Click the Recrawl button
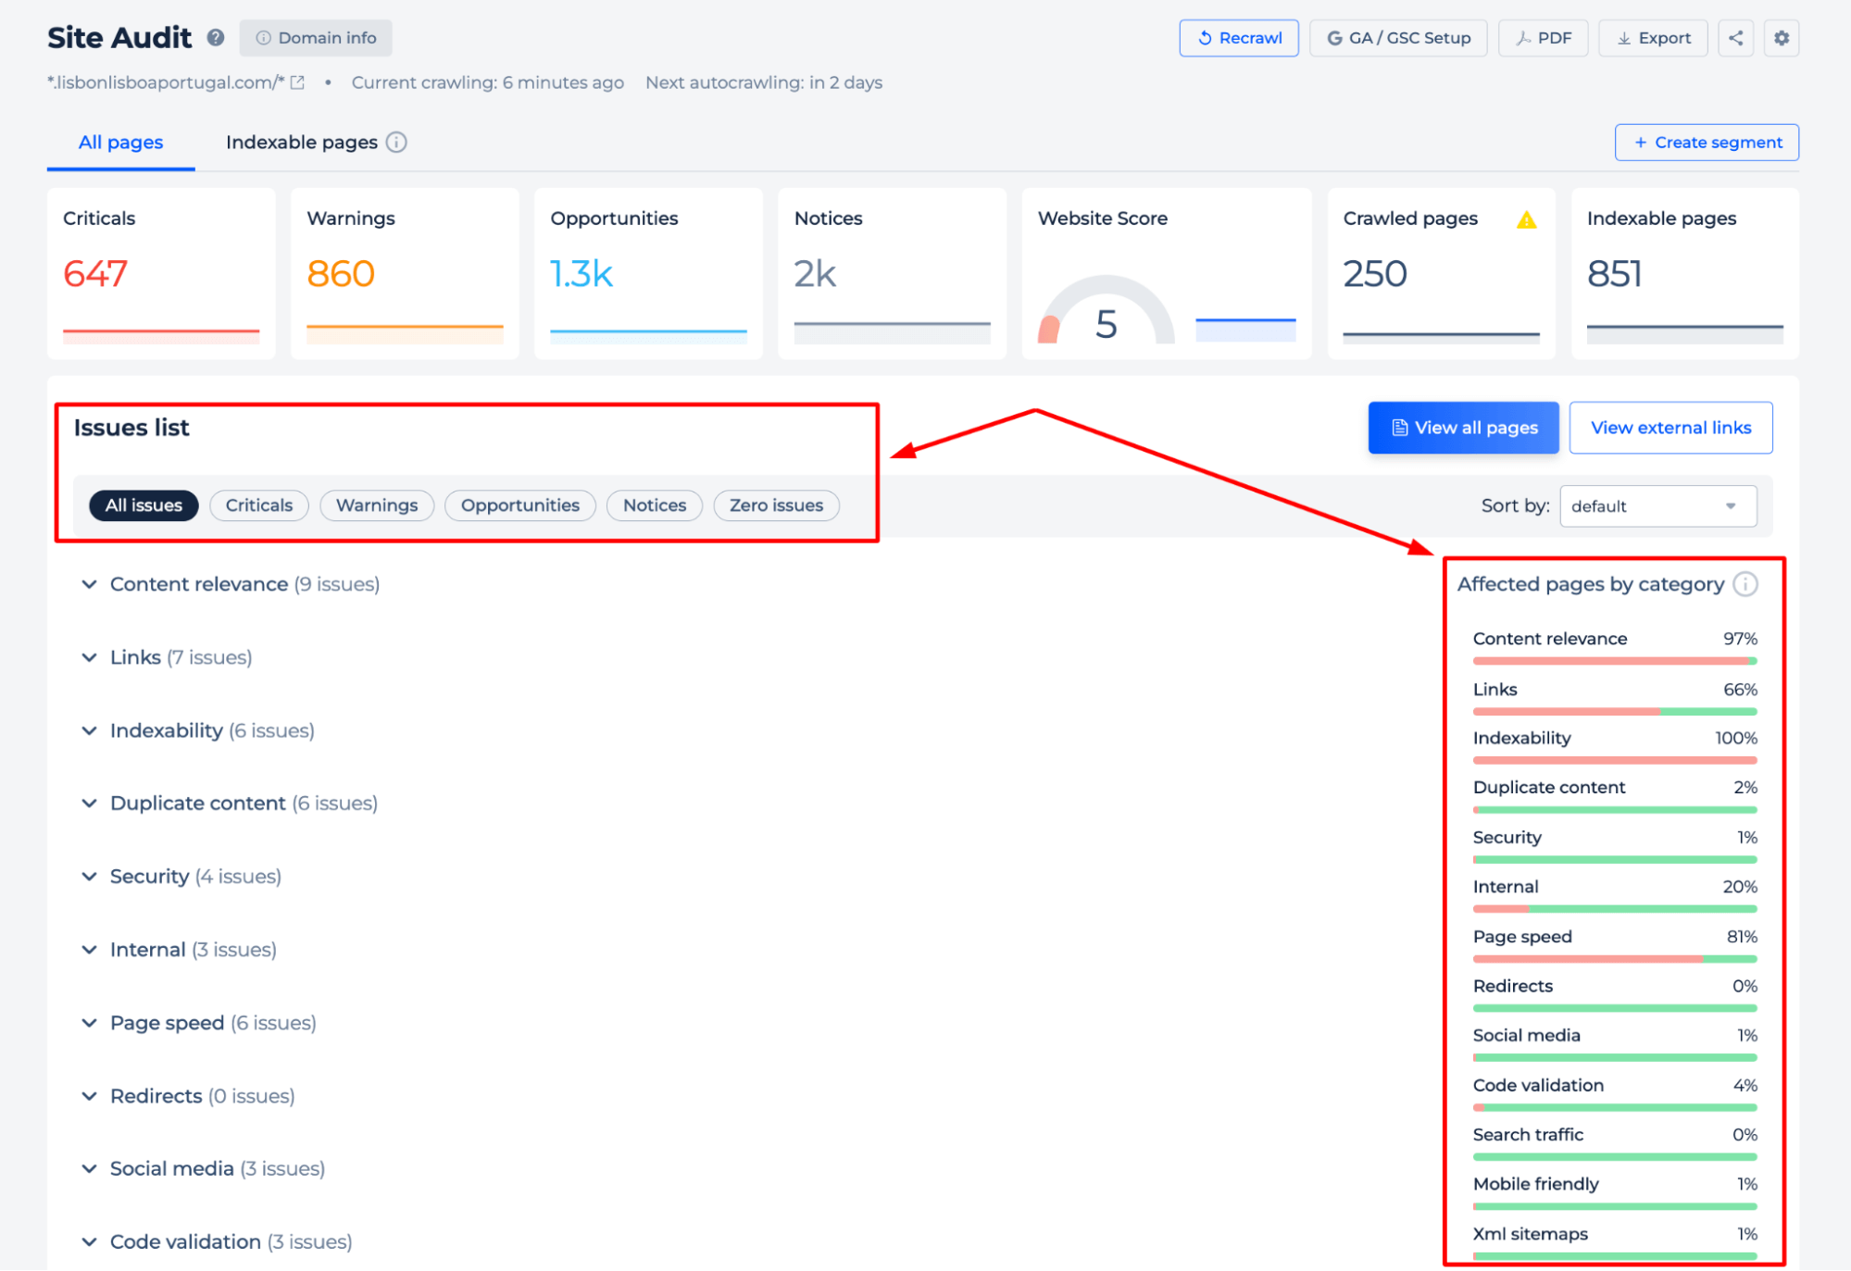The width and height of the screenshot is (1851, 1271). tap(1239, 38)
